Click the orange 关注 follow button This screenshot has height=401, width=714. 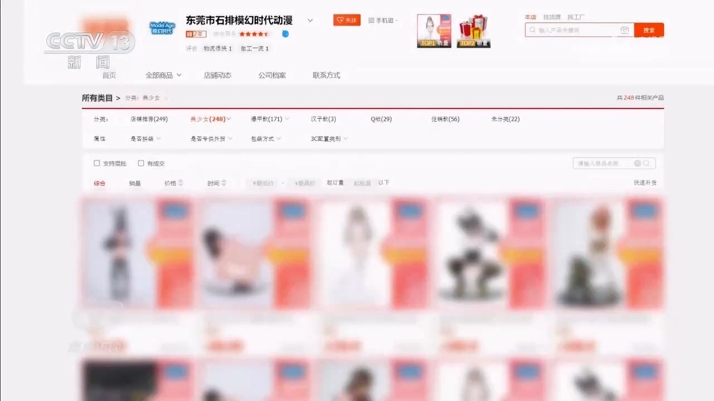347,20
